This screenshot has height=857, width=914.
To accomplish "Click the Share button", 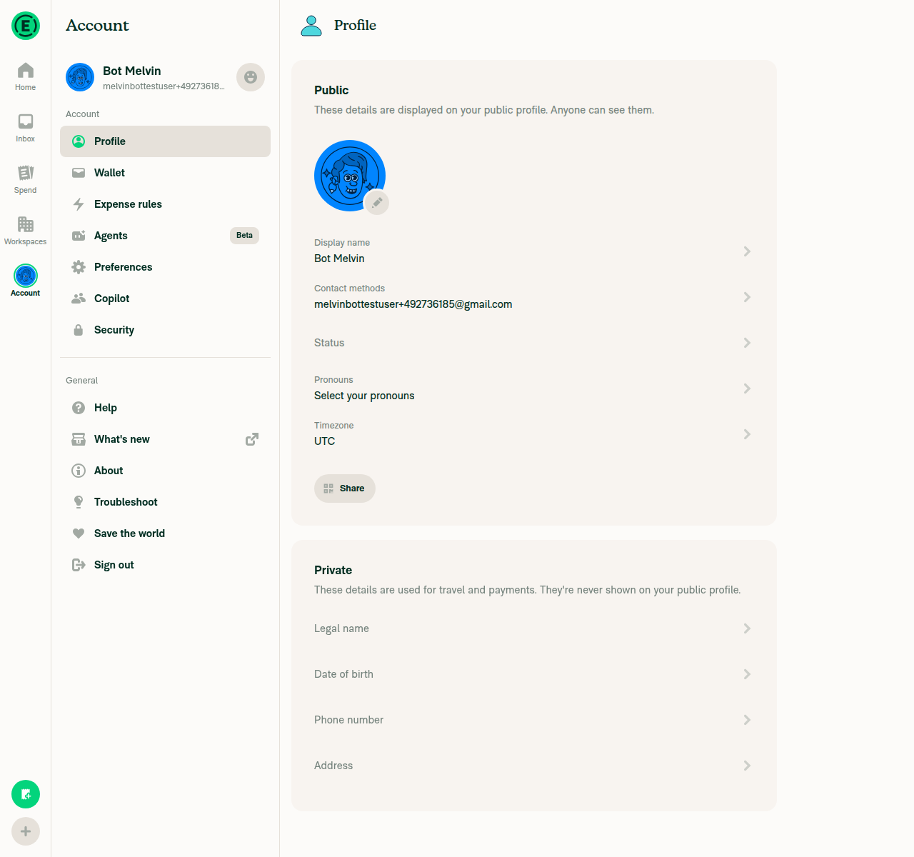I will (x=345, y=488).
